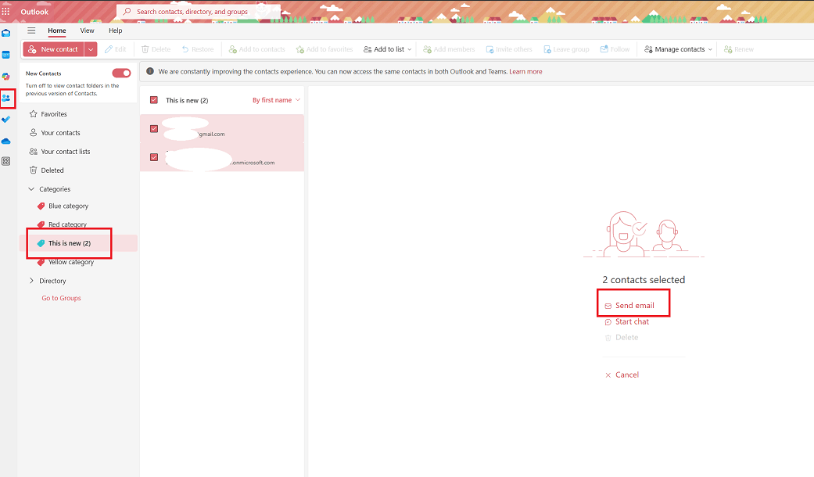Select the This is new (2) category
This screenshot has height=477, width=814.
coord(78,243)
